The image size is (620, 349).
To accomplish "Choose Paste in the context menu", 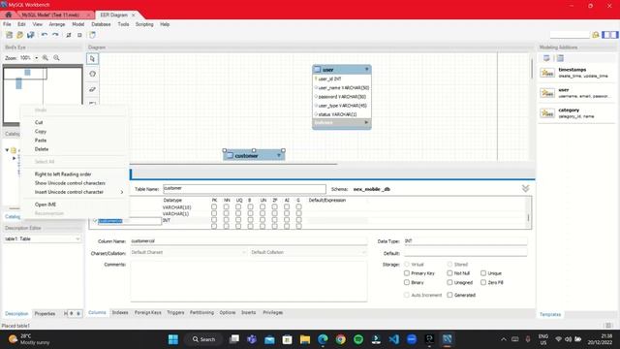I will point(41,140).
